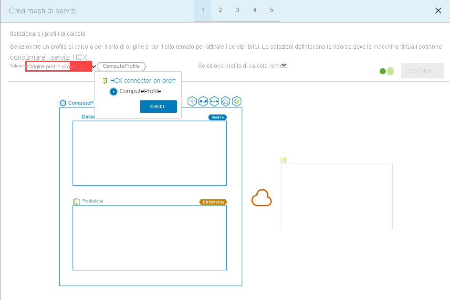Screen dimensions: 450x300
Task: Click the ComputeProfile pill tag
Action: (121, 66)
